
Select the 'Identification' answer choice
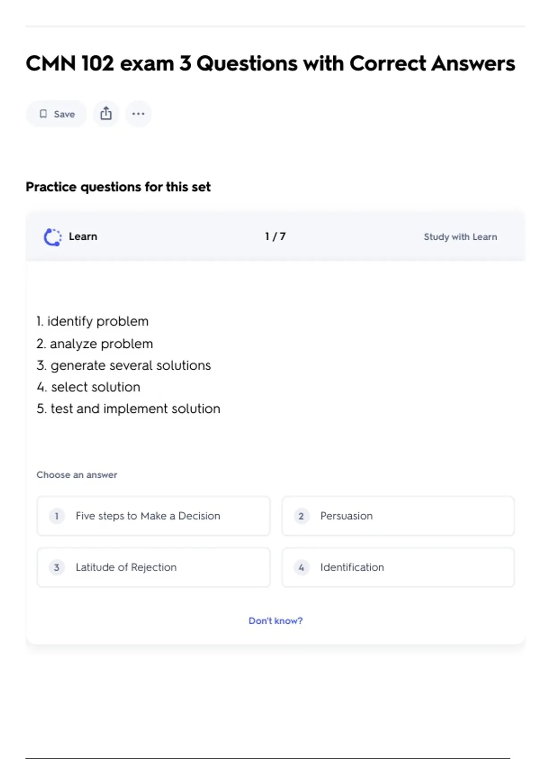point(398,567)
